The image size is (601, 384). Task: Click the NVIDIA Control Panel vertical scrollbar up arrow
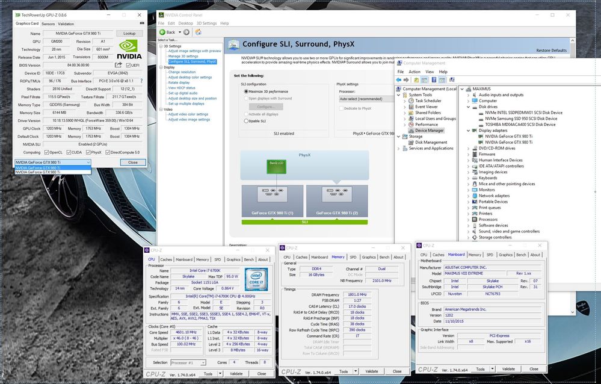[x=573, y=40]
